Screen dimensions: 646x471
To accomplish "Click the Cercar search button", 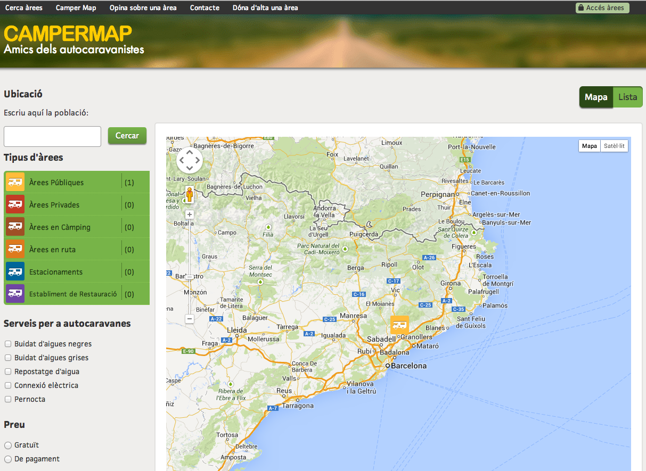I will [127, 136].
